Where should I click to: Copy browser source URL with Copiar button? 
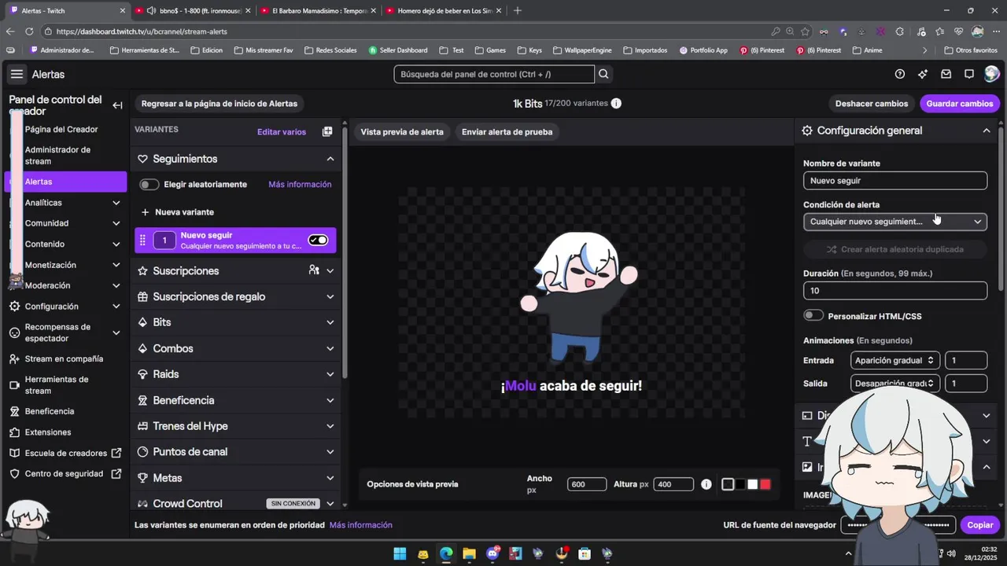pos(980,525)
